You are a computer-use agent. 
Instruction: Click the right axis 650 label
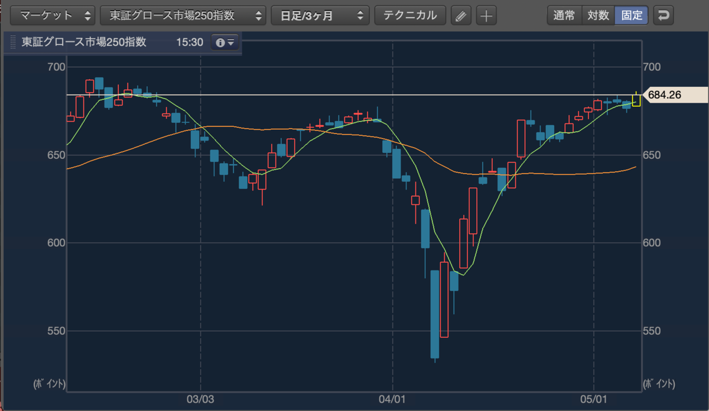(x=652, y=155)
